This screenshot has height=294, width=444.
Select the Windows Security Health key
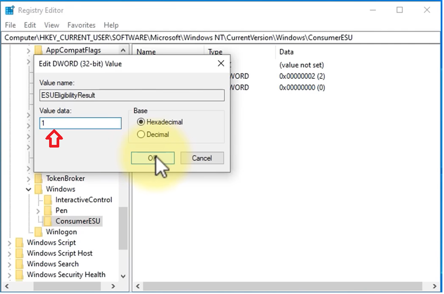click(66, 275)
